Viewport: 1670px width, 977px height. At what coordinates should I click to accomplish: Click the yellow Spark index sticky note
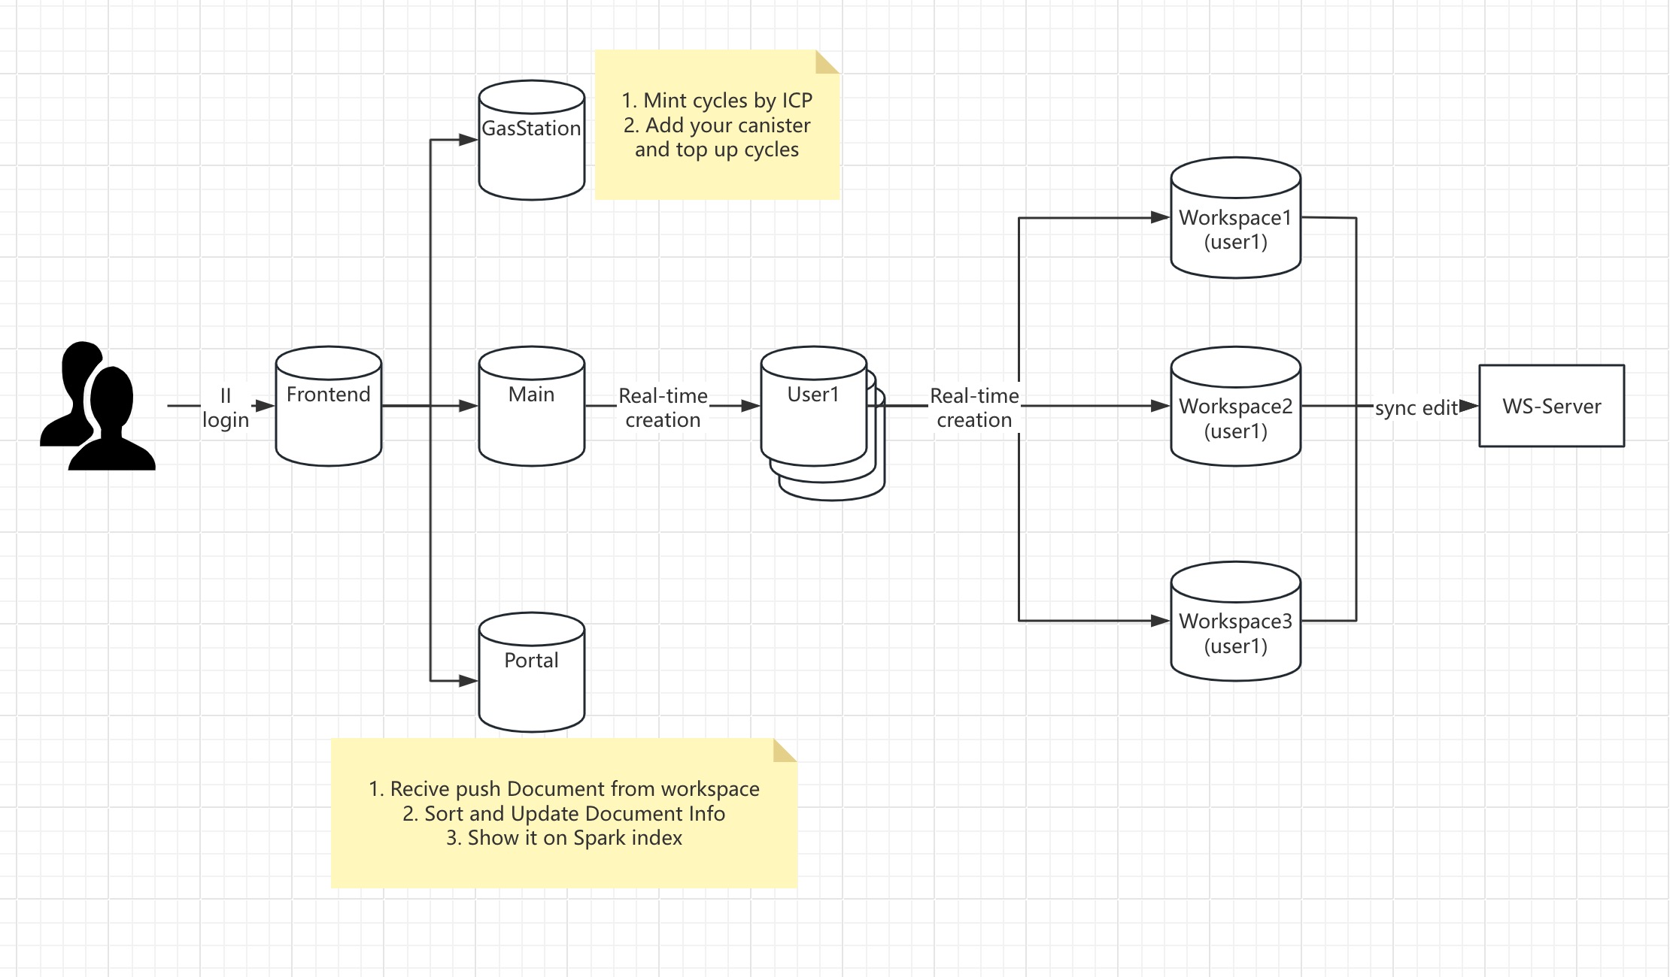563,813
